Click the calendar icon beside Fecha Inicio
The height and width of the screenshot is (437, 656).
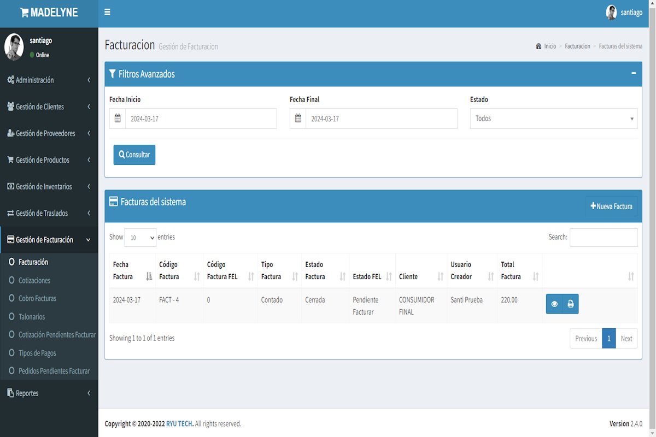coord(118,119)
